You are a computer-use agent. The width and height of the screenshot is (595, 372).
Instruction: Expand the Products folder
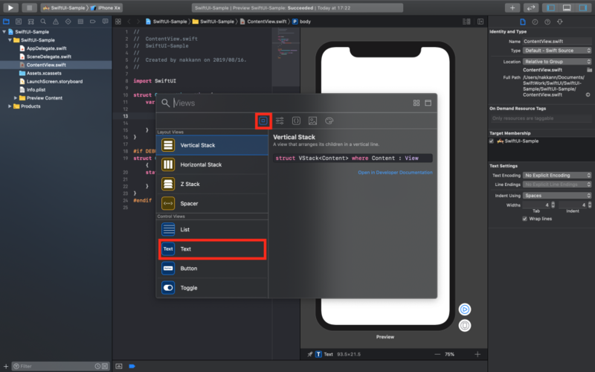pos(10,106)
